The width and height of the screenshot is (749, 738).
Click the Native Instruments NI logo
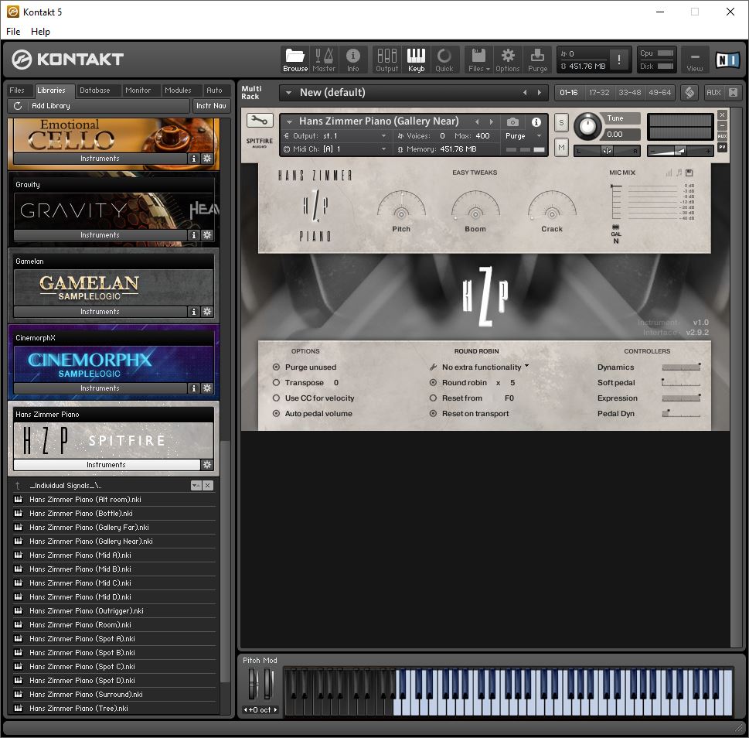pyautogui.click(x=727, y=60)
